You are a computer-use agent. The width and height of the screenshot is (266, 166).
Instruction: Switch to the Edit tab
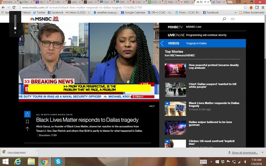(122, 2)
